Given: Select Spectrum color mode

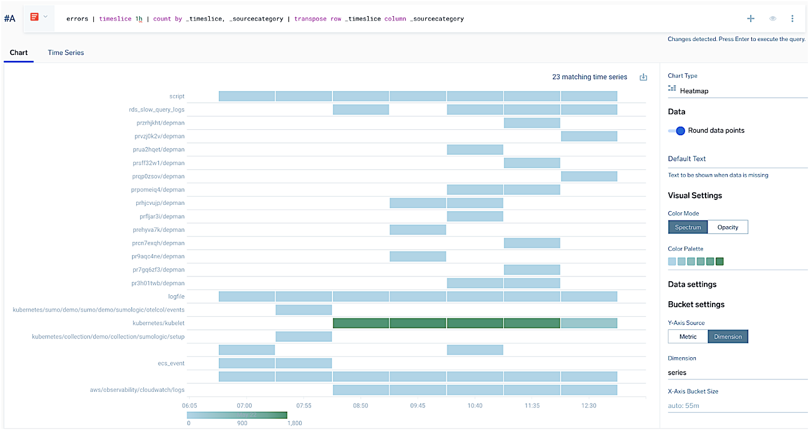Looking at the screenshot, I should [x=687, y=227].
